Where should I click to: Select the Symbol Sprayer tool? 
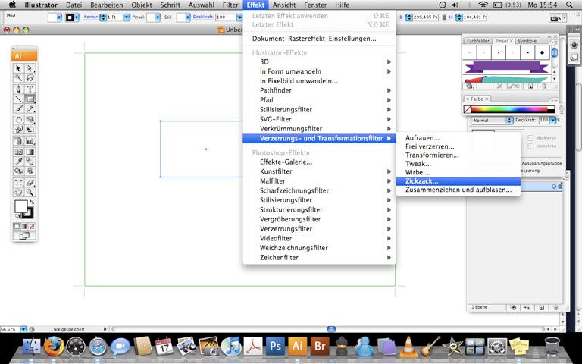(x=18, y=141)
